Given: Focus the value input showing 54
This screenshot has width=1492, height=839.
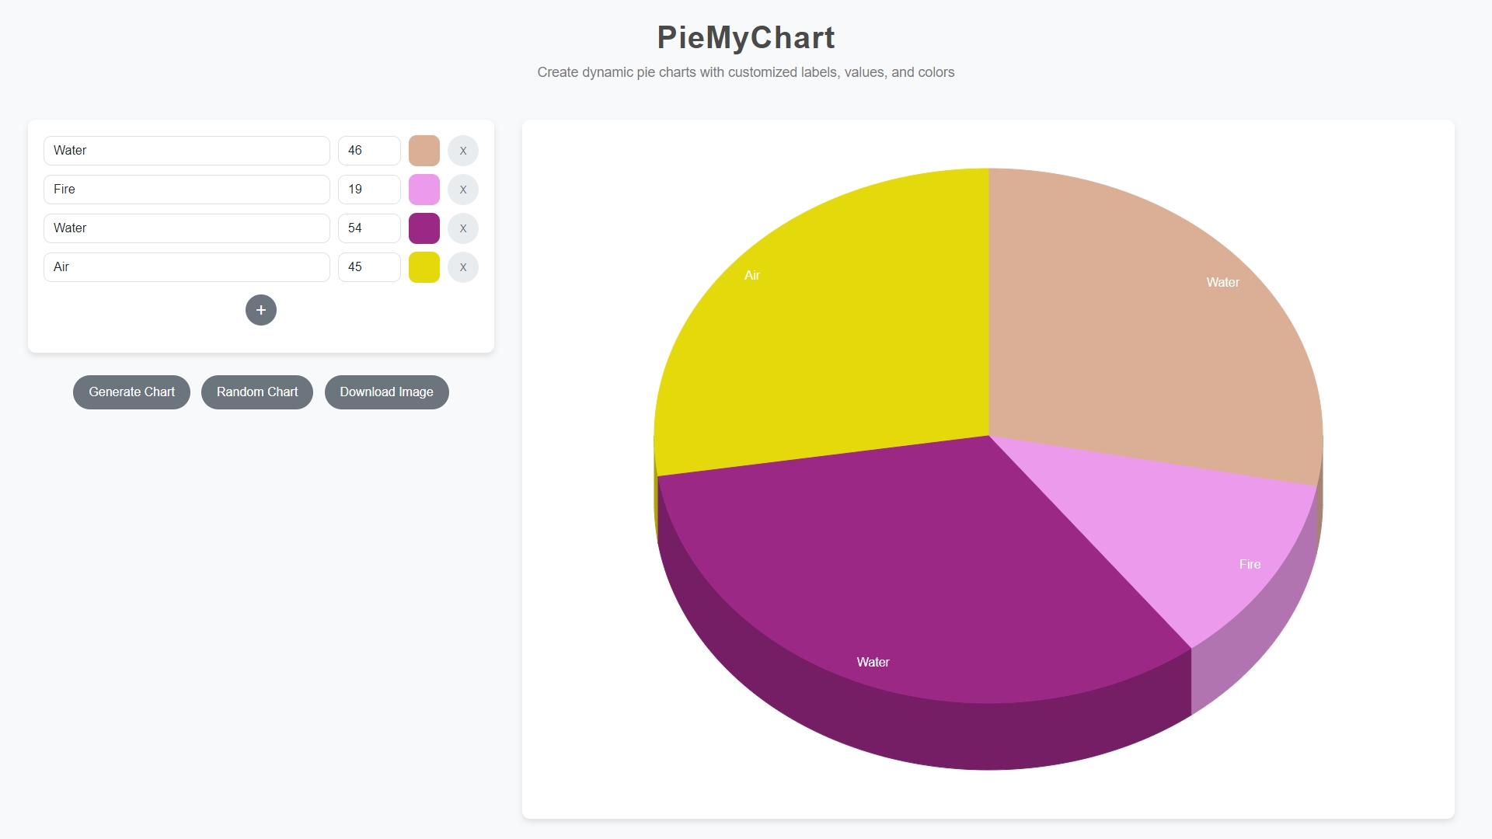Looking at the screenshot, I should (369, 228).
